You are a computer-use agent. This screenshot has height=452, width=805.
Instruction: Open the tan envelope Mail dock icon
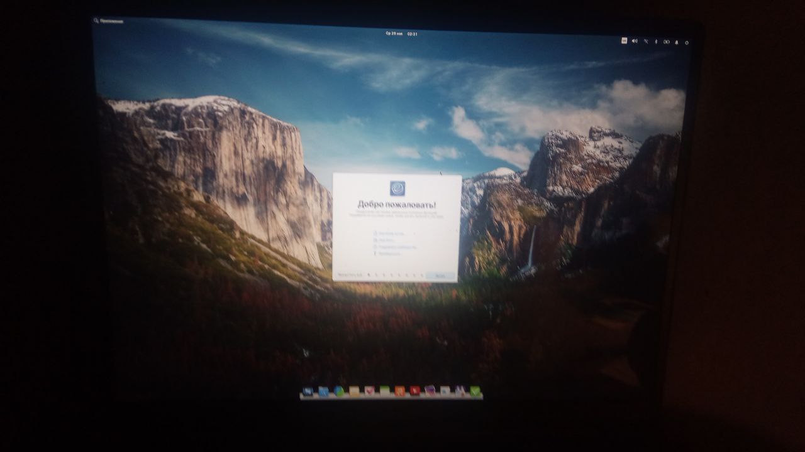(x=354, y=391)
